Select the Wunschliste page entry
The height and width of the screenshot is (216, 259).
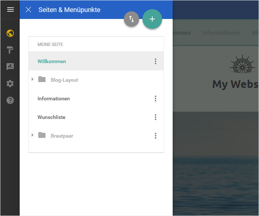(96, 117)
